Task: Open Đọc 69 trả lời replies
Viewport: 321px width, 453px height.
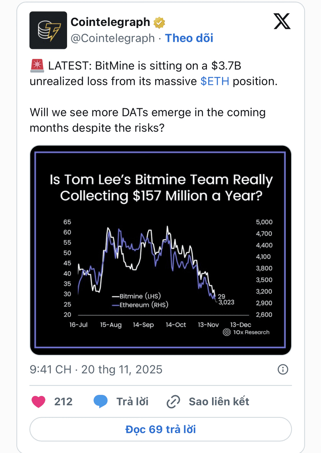Action: (x=160, y=429)
